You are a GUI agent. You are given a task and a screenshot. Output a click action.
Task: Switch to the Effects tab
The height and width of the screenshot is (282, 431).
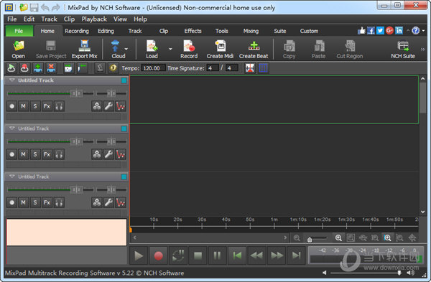(193, 31)
